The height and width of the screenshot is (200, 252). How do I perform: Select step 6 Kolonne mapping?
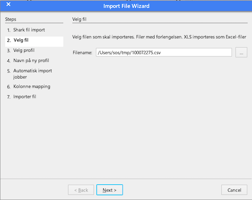point(31,86)
